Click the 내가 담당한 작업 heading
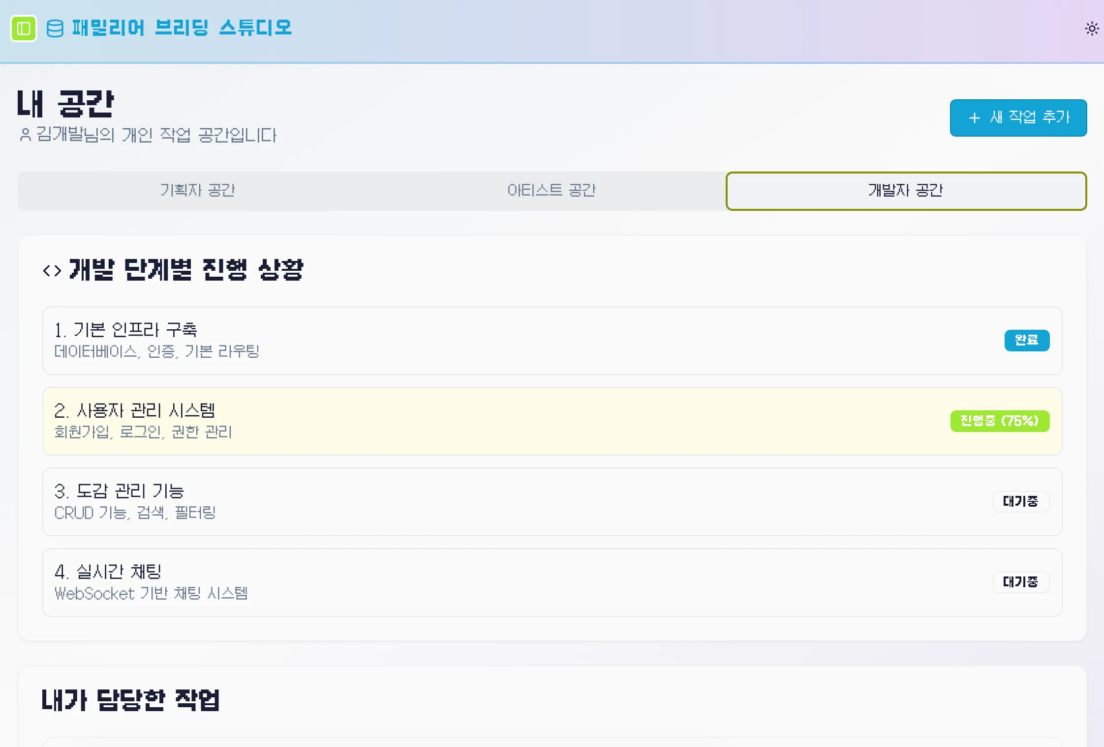Screen dimensions: 1104x747 pyautogui.click(x=130, y=700)
